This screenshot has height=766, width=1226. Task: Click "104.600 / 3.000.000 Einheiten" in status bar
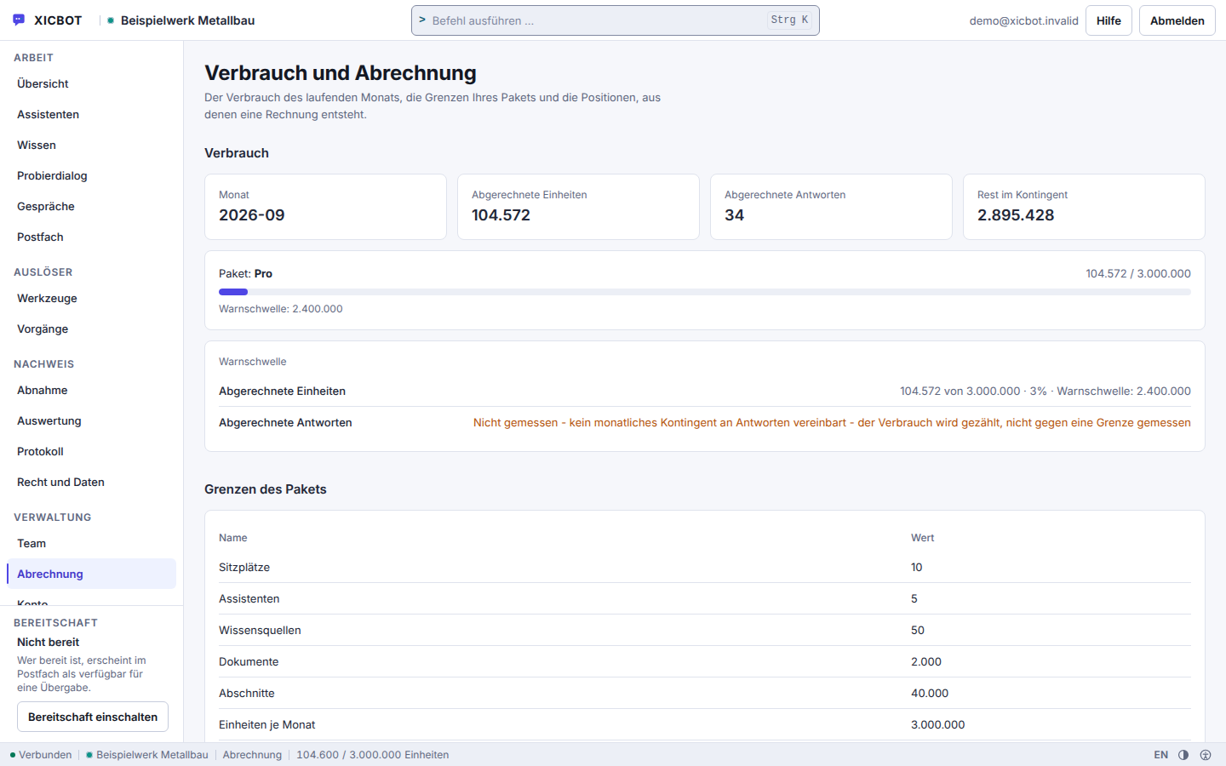point(372,755)
